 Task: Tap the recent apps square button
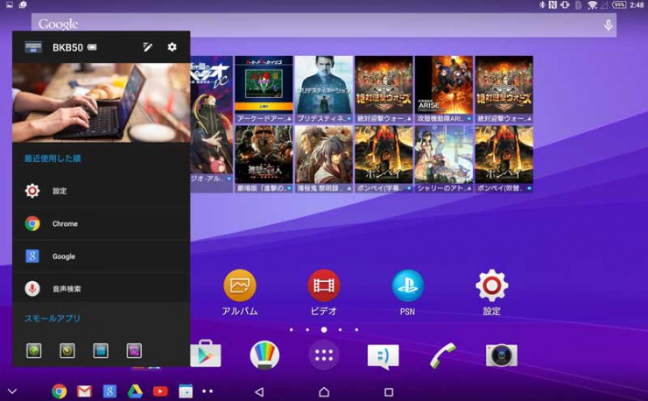point(389,391)
